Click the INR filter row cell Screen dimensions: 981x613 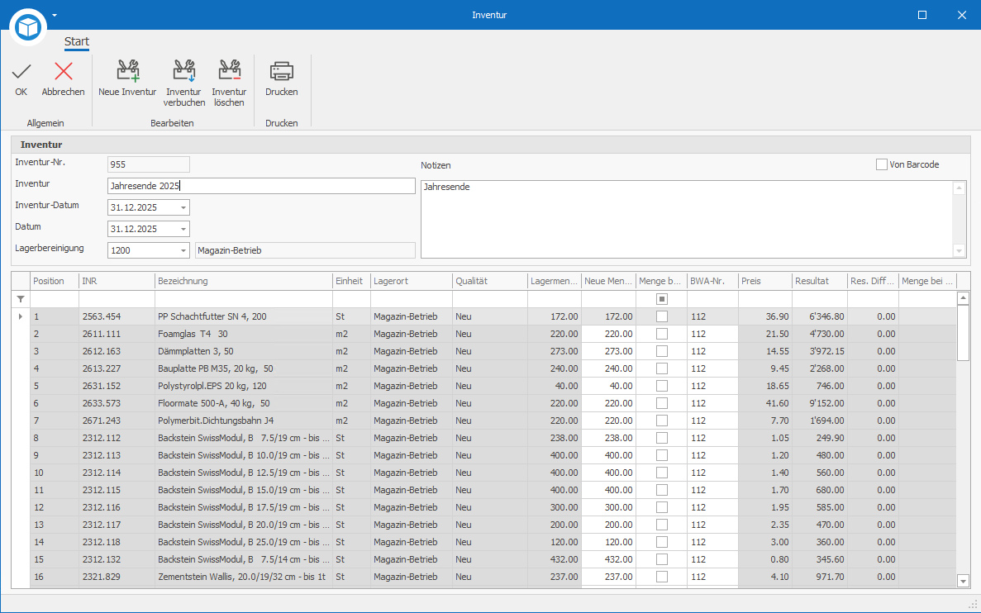[x=117, y=299]
